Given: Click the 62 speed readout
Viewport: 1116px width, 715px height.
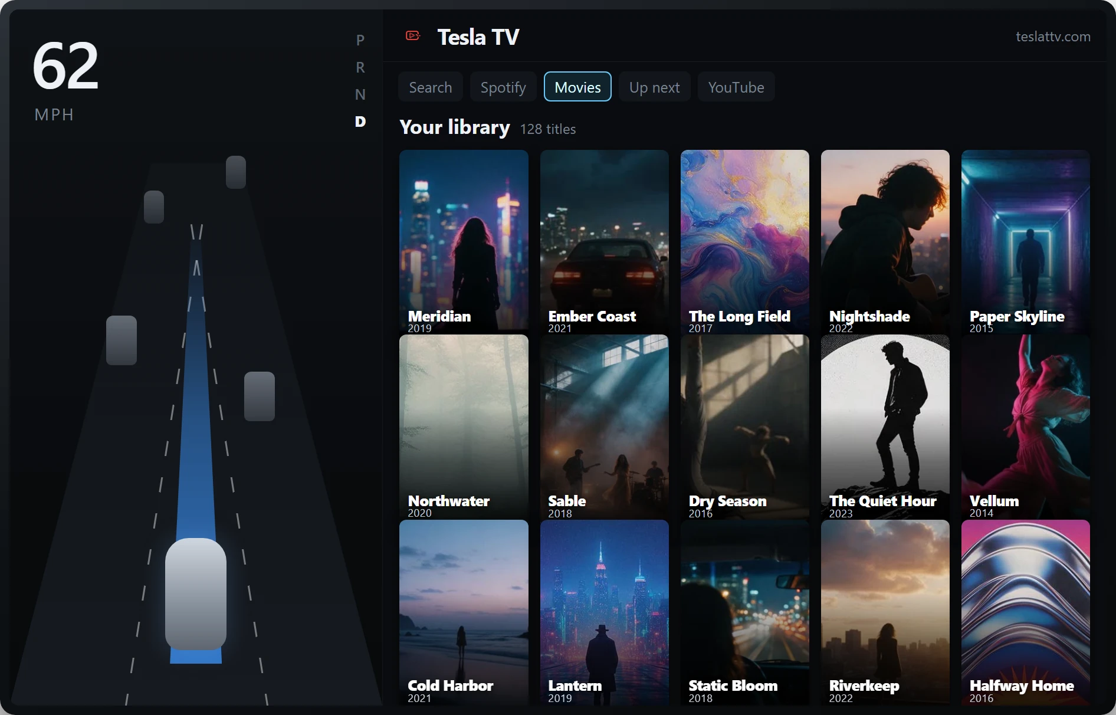Looking at the screenshot, I should point(65,65).
